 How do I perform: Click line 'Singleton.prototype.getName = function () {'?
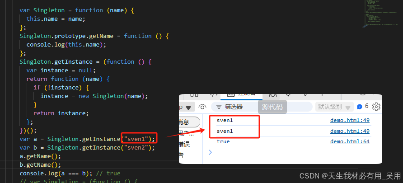coord(94,36)
